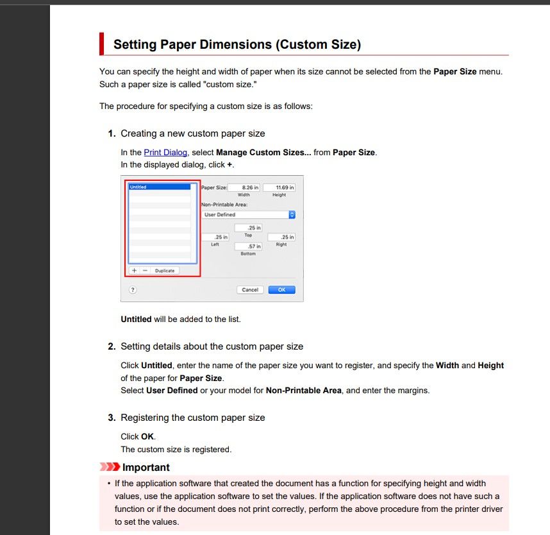
Task: Click the Bottom margin field showing .57 in
Action: point(248,246)
